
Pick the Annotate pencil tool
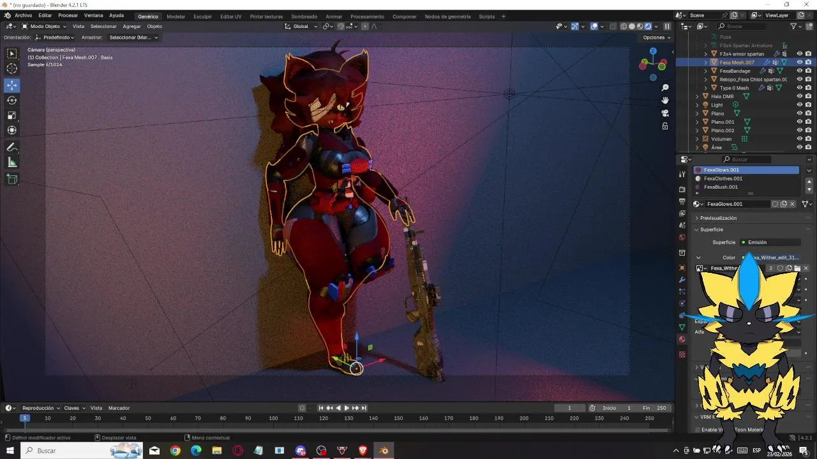12,147
